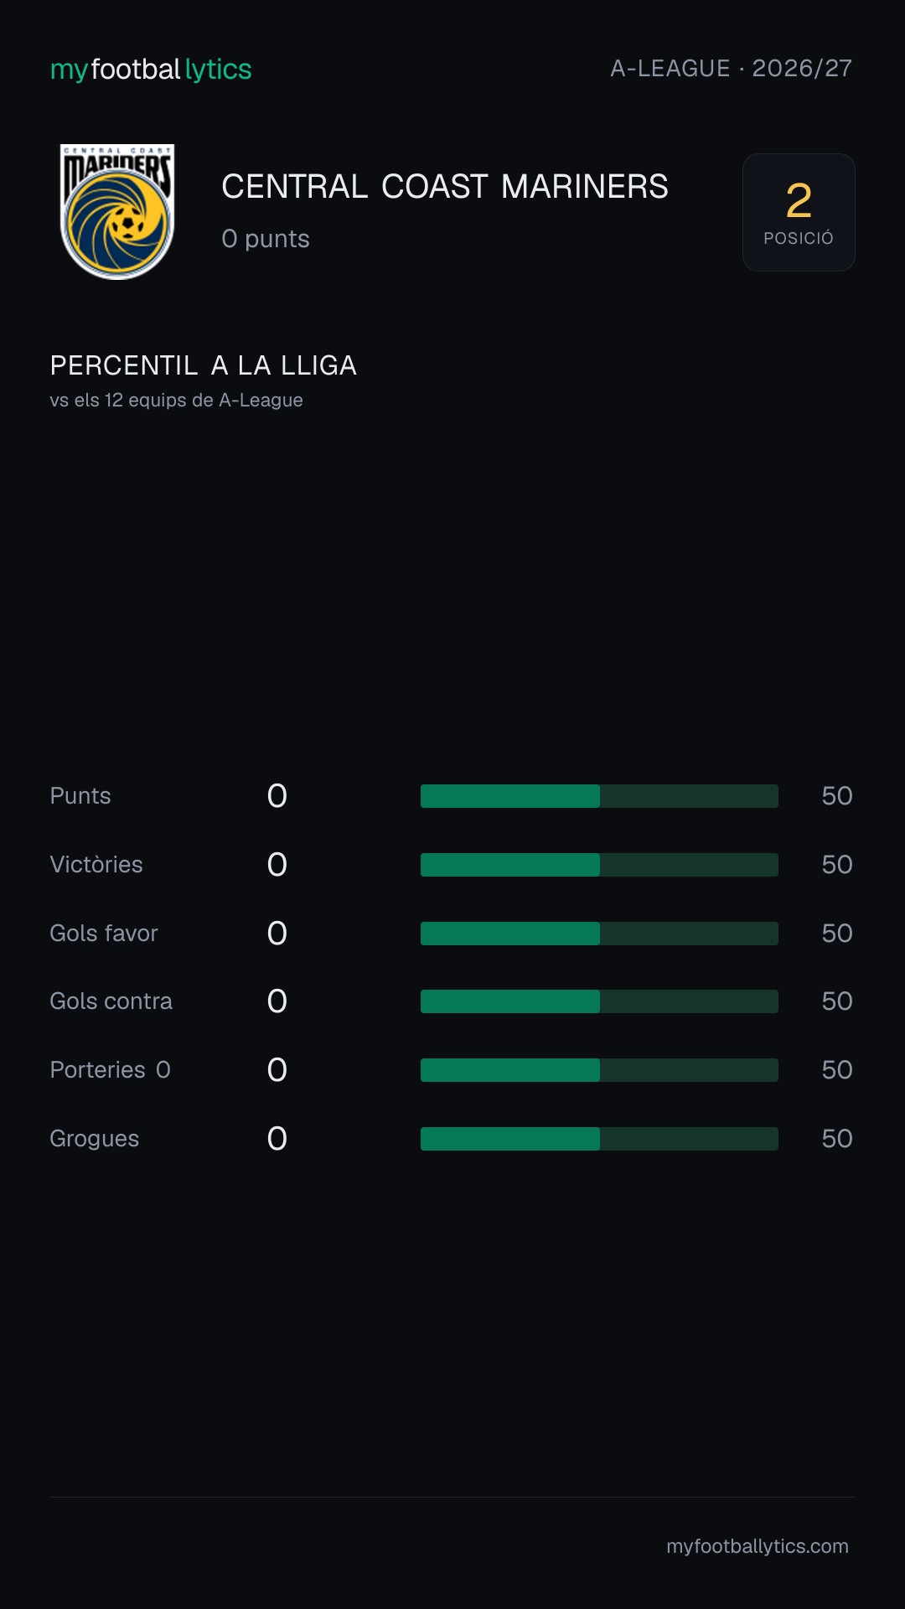This screenshot has width=905, height=1609.
Task: Click the Gols favor percentile bar
Action: (599, 934)
